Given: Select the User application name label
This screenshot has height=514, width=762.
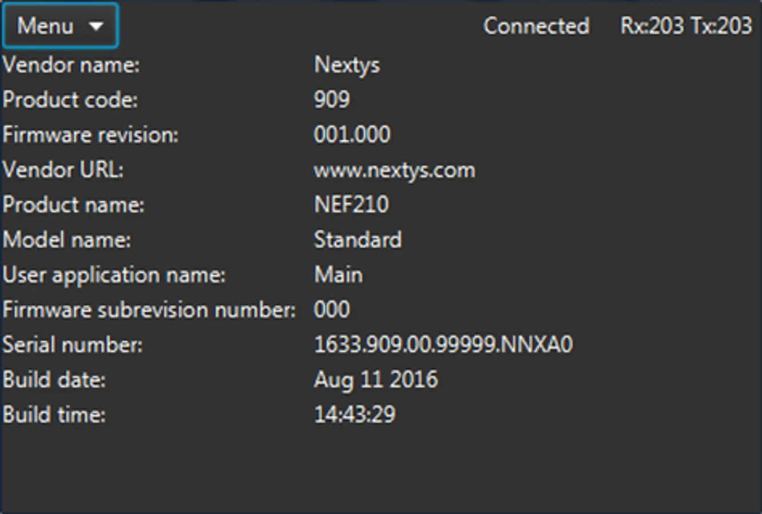Looking at the screenshot, I should click(114, 275).
